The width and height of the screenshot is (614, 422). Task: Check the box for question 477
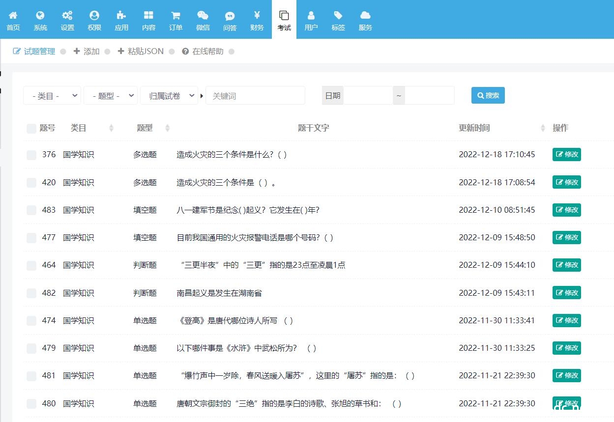[x=31, y=238]
